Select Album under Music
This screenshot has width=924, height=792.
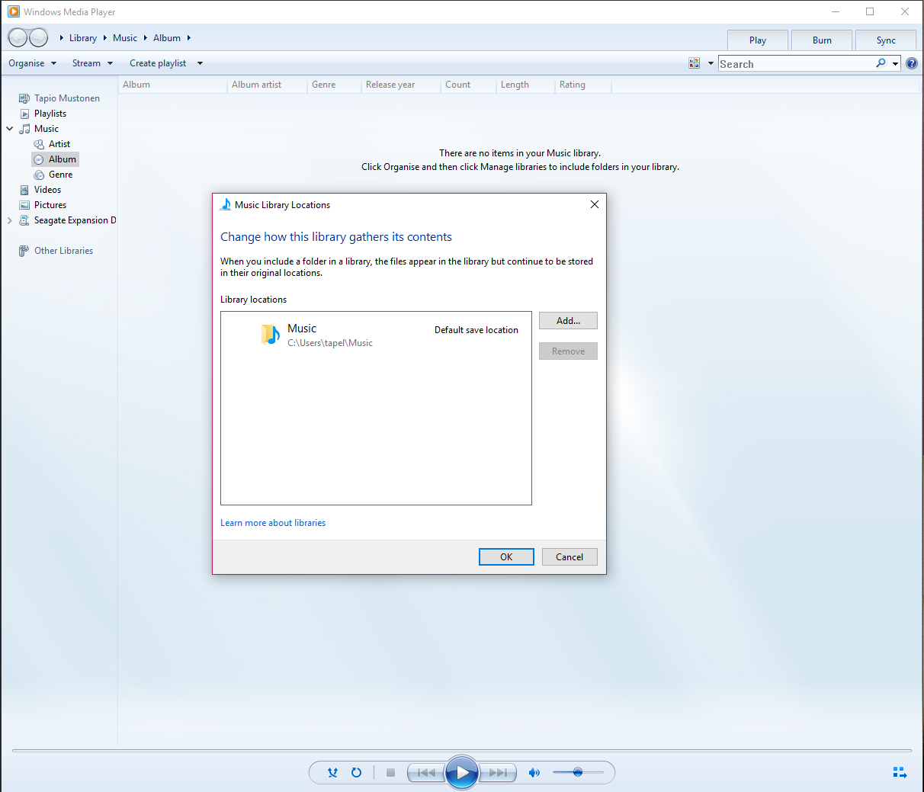point(55,159)
